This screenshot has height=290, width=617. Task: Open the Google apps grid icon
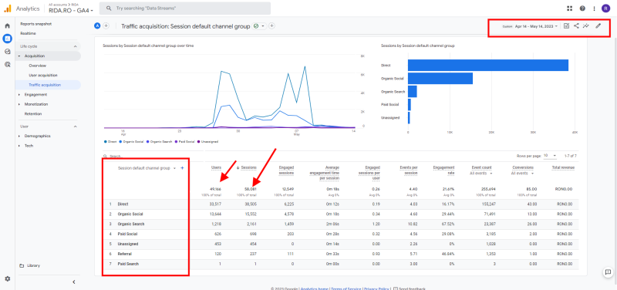[x=569, y=8]
